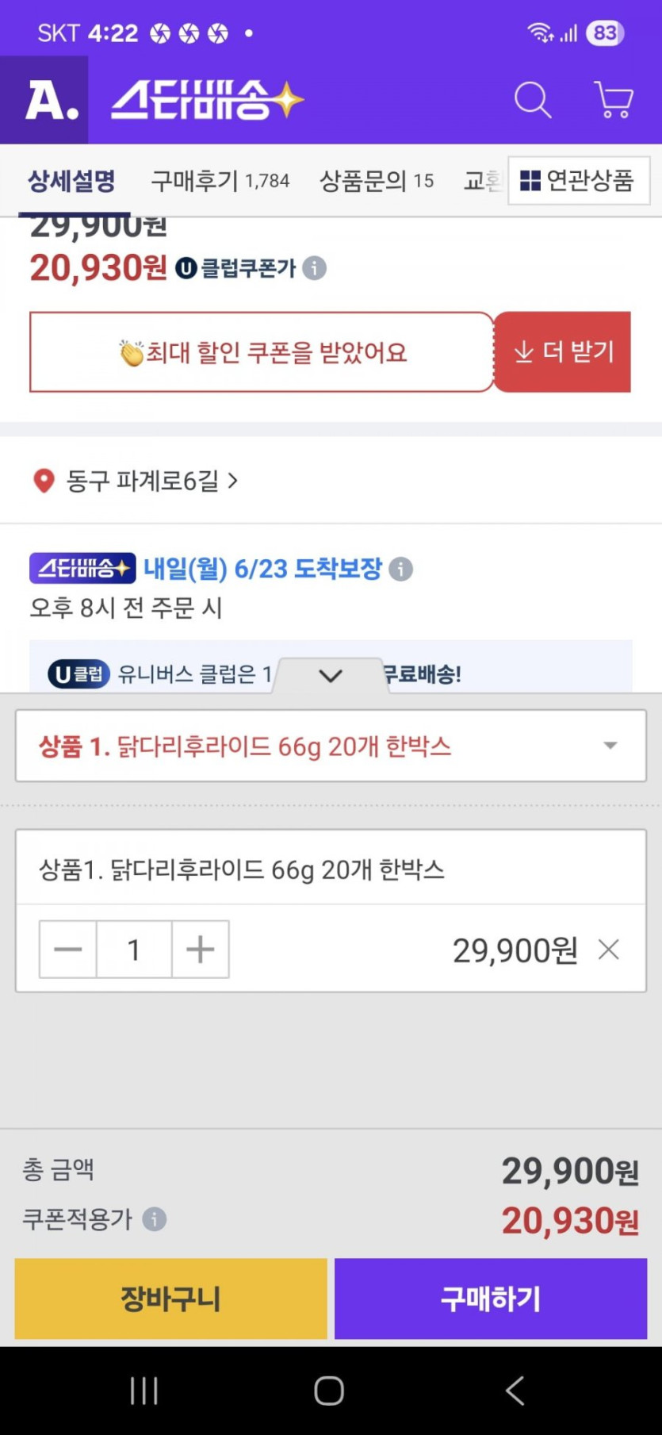Viewport: 662px width, 1435px height.
Task: Open the 상품 1 option dropdown
Action: tap(331, 746)
